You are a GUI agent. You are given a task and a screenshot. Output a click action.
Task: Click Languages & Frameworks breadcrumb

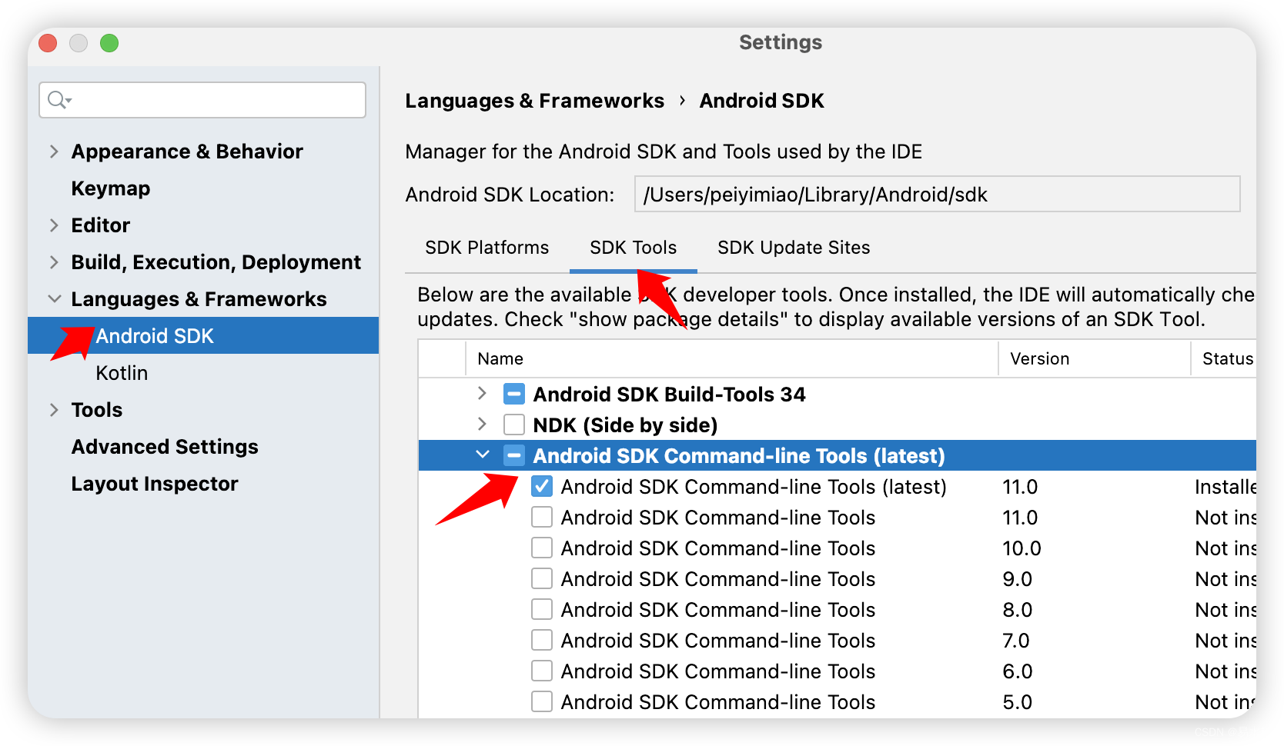tap(534, 101)
